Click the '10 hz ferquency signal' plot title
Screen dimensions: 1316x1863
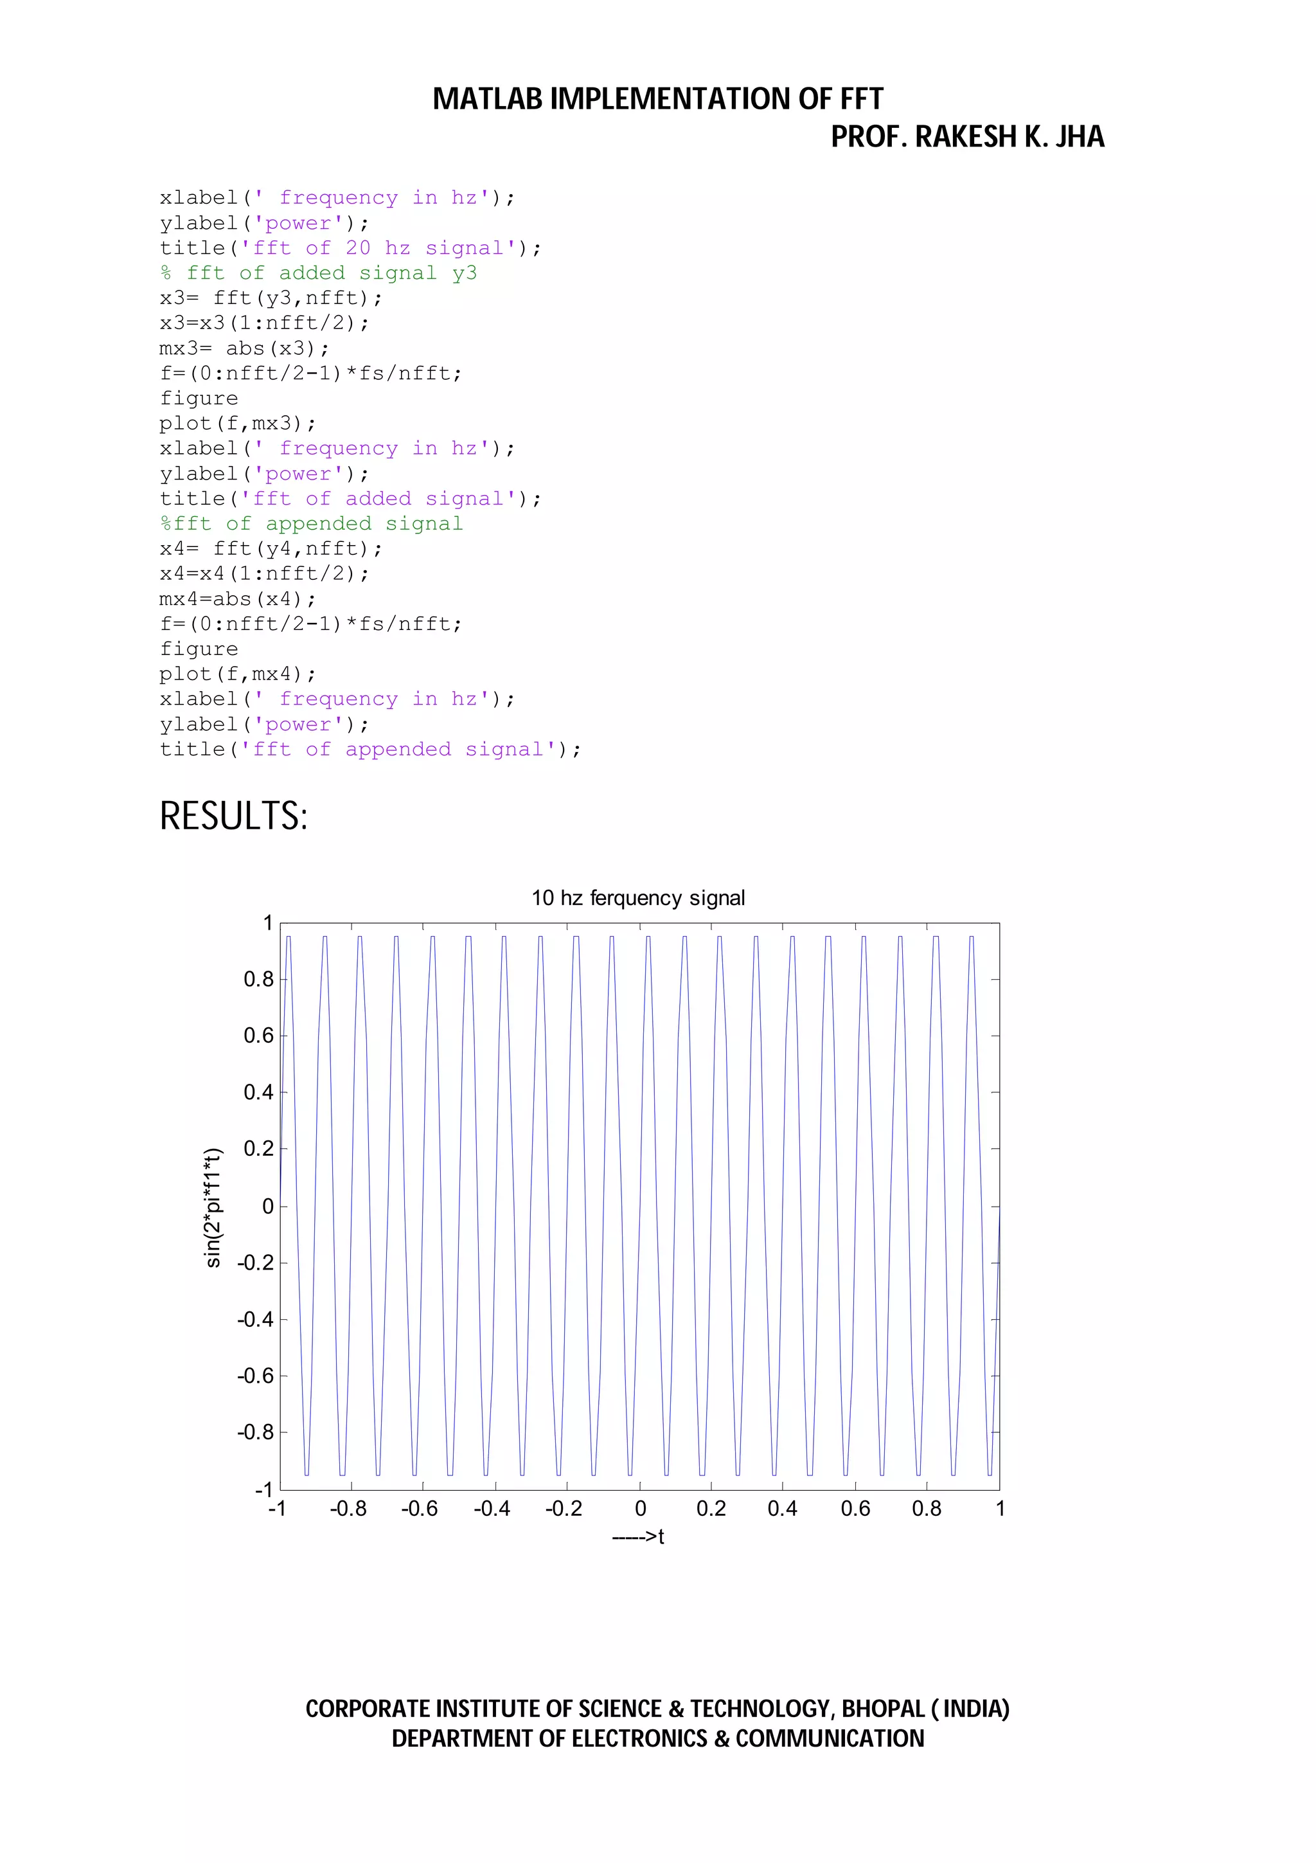[x=637, y=897]
